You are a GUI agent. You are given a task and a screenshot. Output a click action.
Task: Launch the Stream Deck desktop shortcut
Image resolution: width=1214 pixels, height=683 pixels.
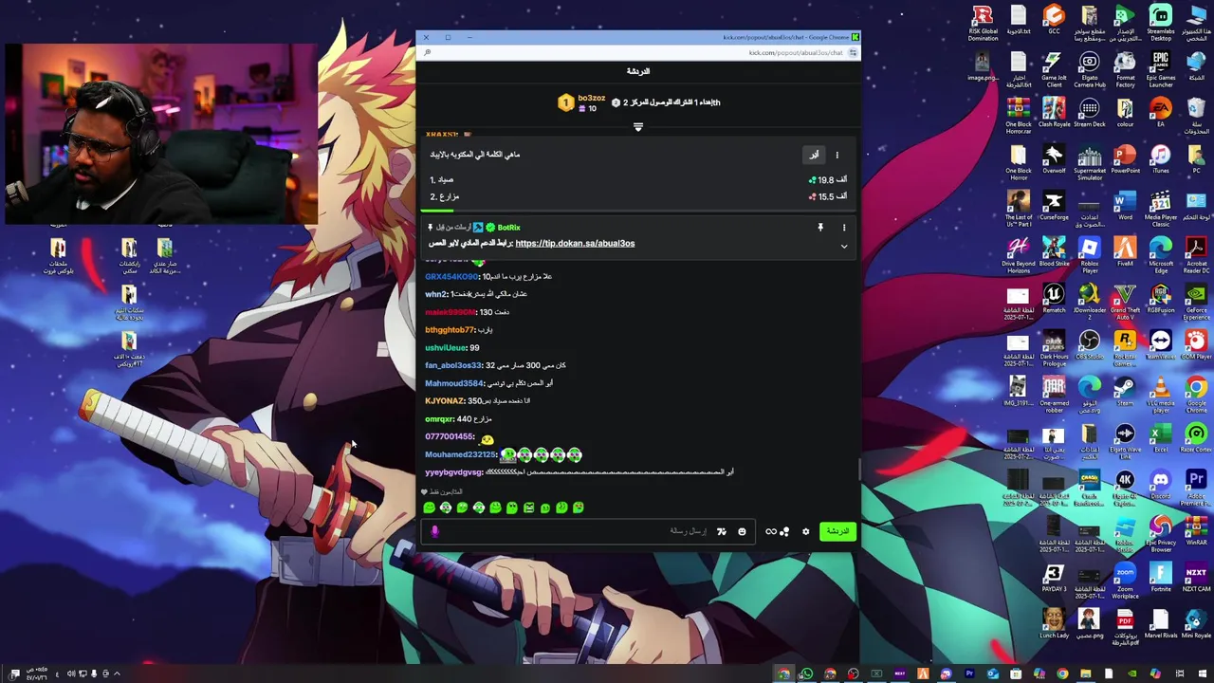[1089, 112]
